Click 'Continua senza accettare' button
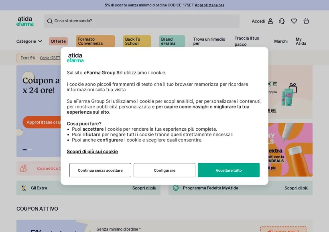Screen dimensions: 329x232 pos(100,170)
